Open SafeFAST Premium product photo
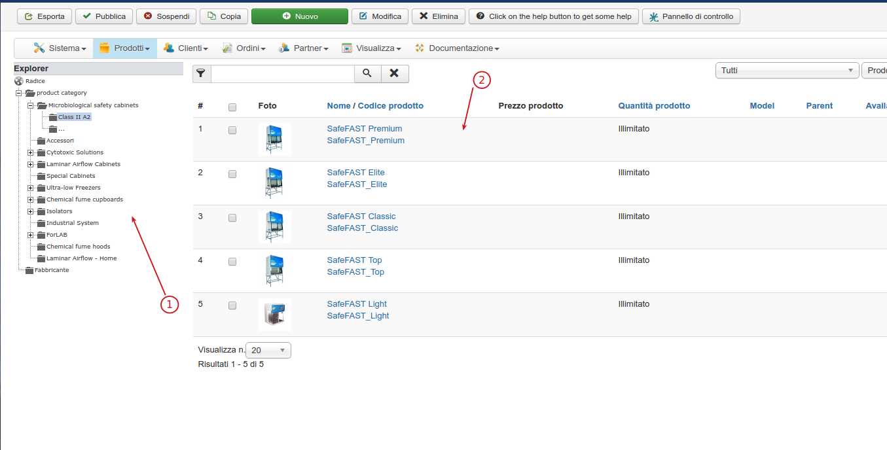887x450 pixels. point(274,139)
